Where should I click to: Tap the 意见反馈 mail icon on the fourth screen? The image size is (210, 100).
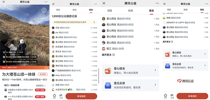tap(167, 66)
